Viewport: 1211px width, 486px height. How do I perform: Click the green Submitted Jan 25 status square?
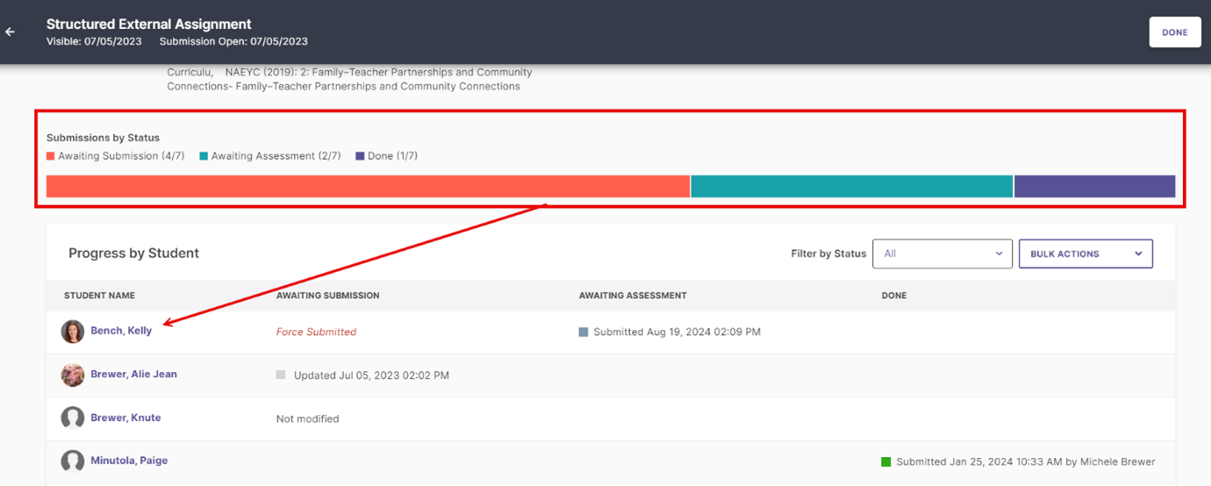click(x=886, y=461)
